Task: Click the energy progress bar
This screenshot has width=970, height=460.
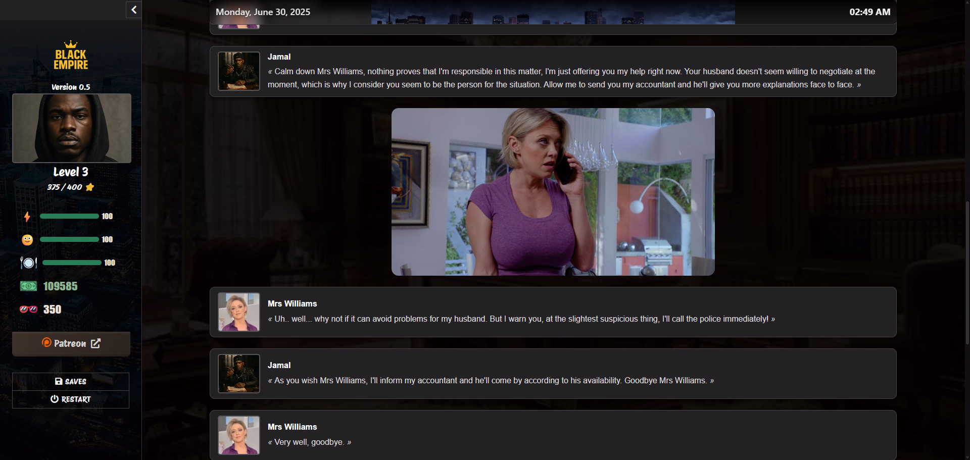Action: [x=69, y=216]
